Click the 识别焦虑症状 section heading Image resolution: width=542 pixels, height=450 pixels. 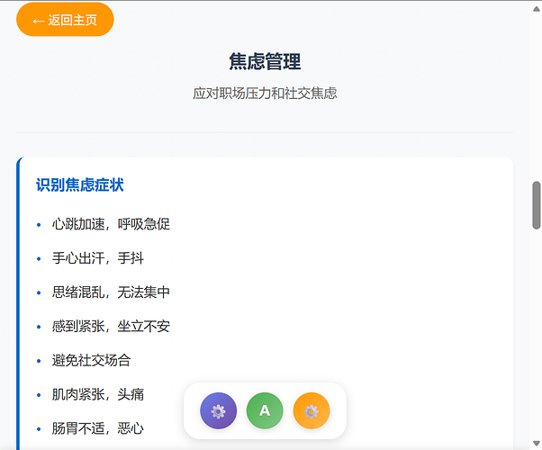(80, 184)
